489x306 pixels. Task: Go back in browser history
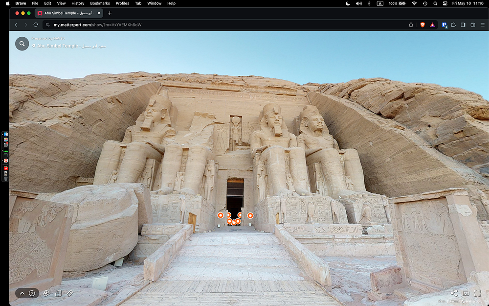(16, 24)
